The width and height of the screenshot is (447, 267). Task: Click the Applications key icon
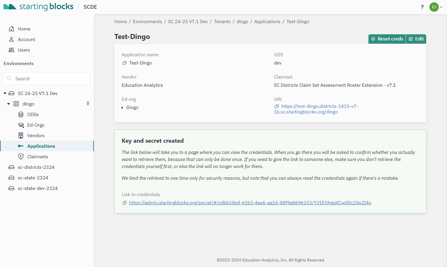[21, 146]
